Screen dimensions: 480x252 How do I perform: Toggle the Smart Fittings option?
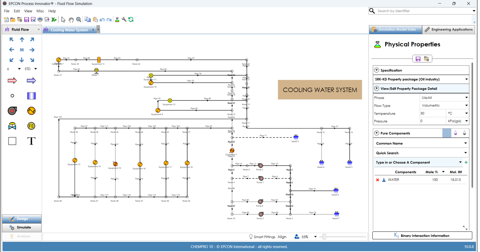coord(262,237)
